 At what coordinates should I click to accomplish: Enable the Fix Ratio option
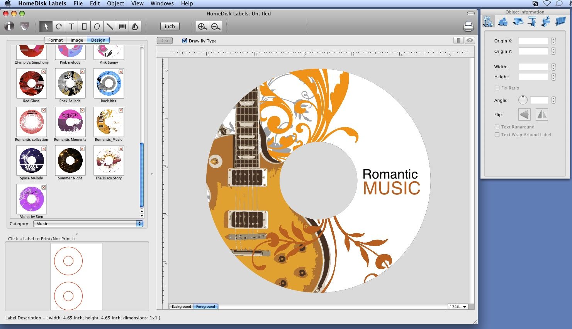(497, 88)
